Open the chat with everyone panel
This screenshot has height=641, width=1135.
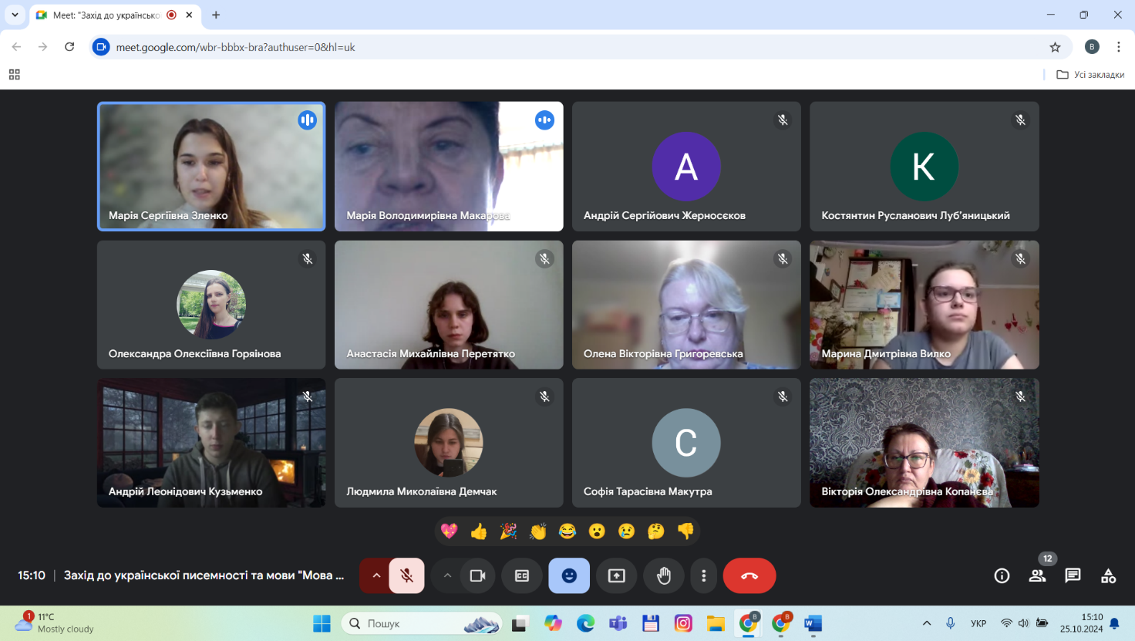pyautogui.click(x=1073, y=575)
